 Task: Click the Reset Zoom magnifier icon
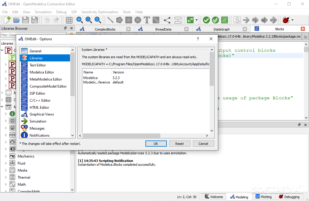tap(79, 20)
